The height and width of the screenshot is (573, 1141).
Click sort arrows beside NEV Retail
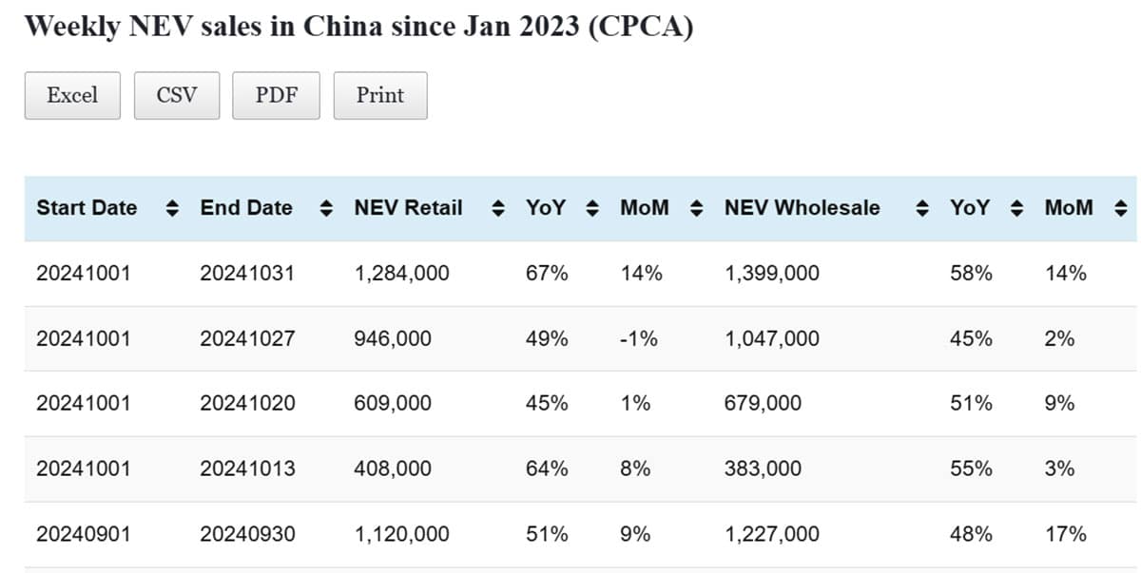point(497,208)
